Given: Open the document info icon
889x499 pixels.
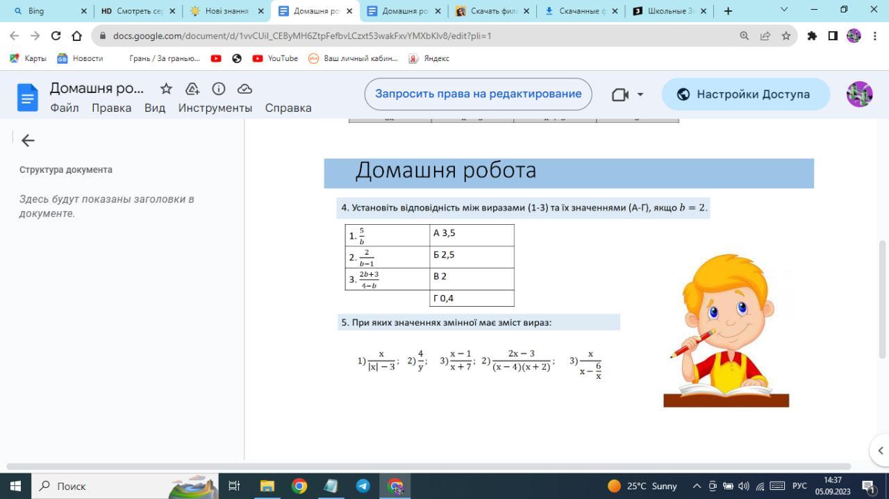Looking at the screenshot, I should 219,89.
